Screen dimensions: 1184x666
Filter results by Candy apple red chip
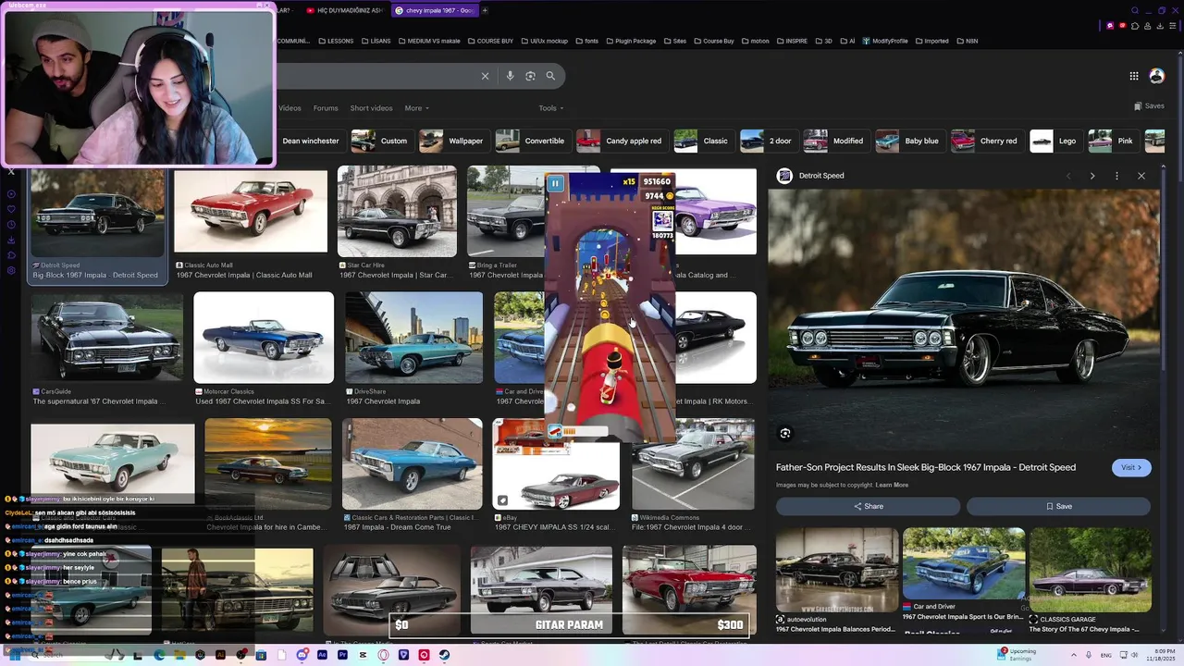tap(621, 141)
